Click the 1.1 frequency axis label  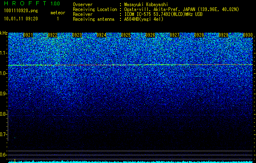[x=3, y=53]
